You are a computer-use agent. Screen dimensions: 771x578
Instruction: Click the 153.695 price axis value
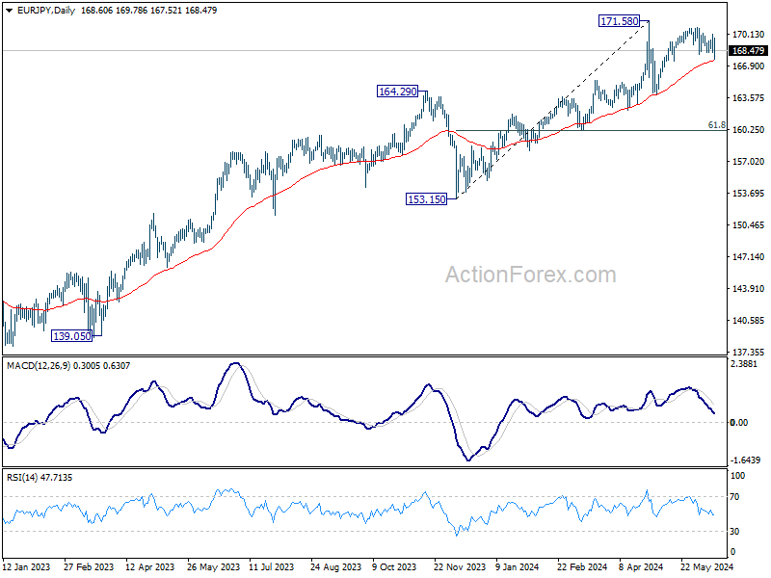749,194
